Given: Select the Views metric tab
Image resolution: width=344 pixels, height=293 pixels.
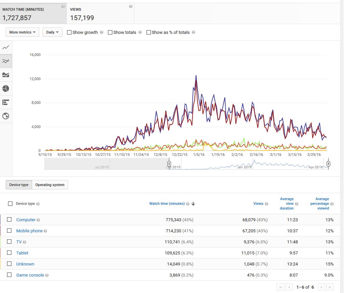Looking at the screenshot, I should (100, 14).
